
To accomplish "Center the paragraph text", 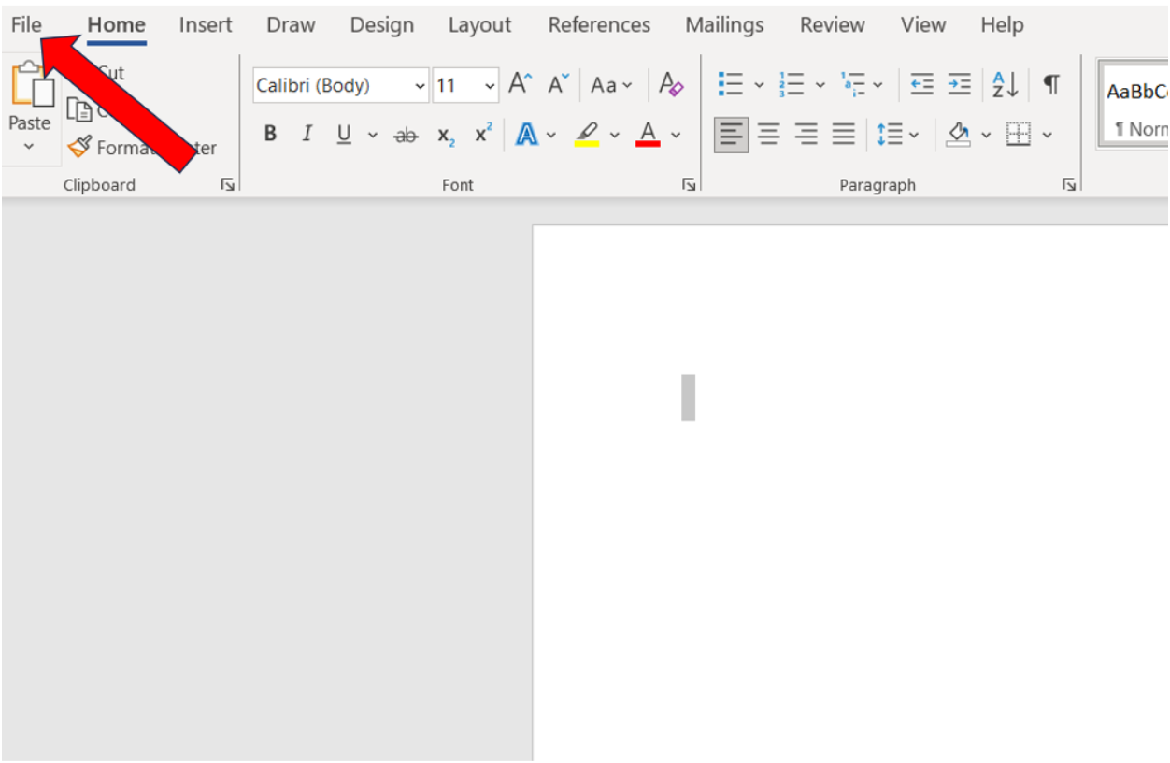I will click(768, 136).
